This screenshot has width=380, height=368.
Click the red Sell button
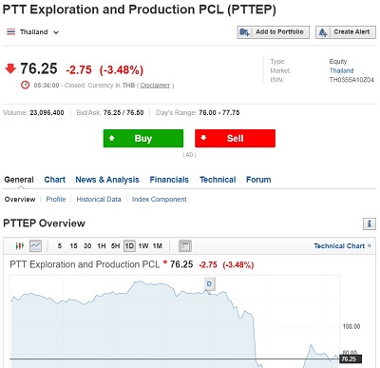[x=235, y=138]
